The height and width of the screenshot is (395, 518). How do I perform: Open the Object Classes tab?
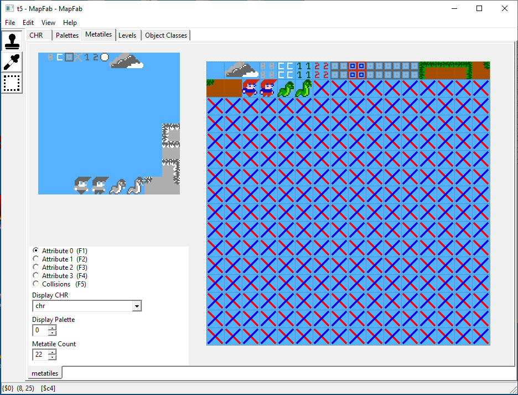tap(165, 34)
